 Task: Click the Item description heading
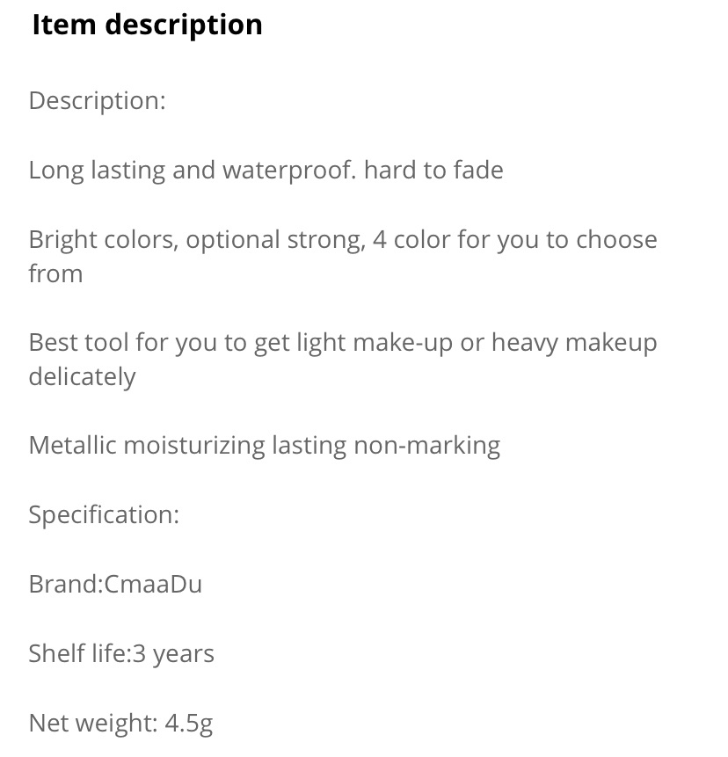tap(147, 25)
